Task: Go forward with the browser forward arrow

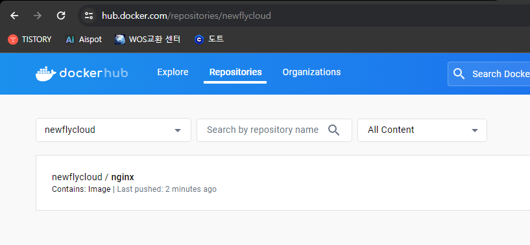Action: coord(38,16)
